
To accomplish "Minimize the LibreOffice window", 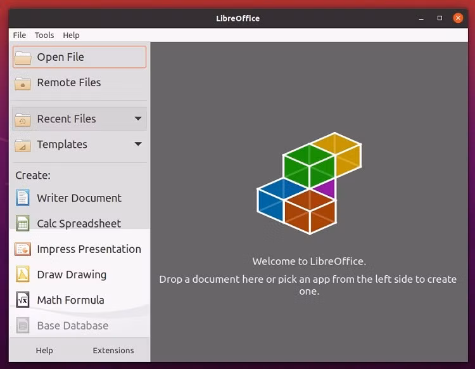I will (421, 18).
